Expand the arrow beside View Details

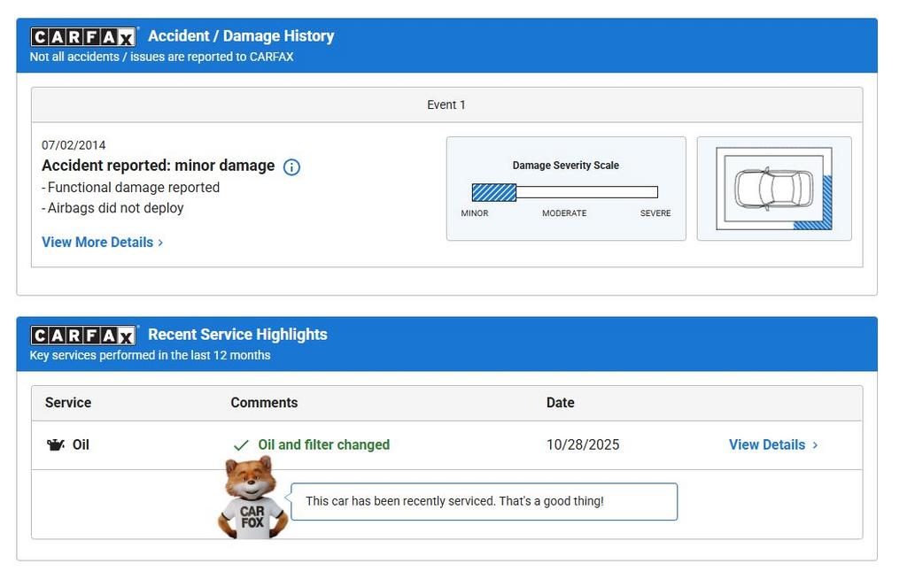click(815, 445)
